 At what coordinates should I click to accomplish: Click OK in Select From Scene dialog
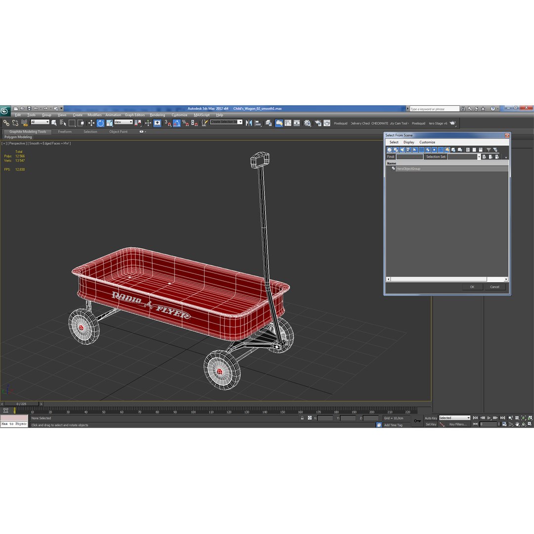(472, 287)
